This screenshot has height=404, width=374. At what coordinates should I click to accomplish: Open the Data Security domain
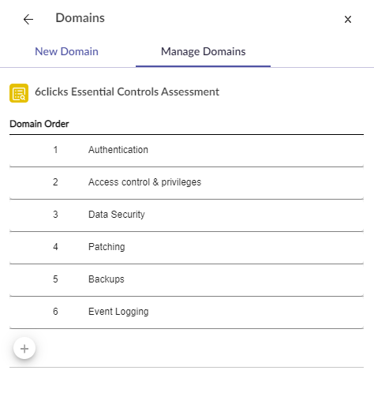point(186,215)
